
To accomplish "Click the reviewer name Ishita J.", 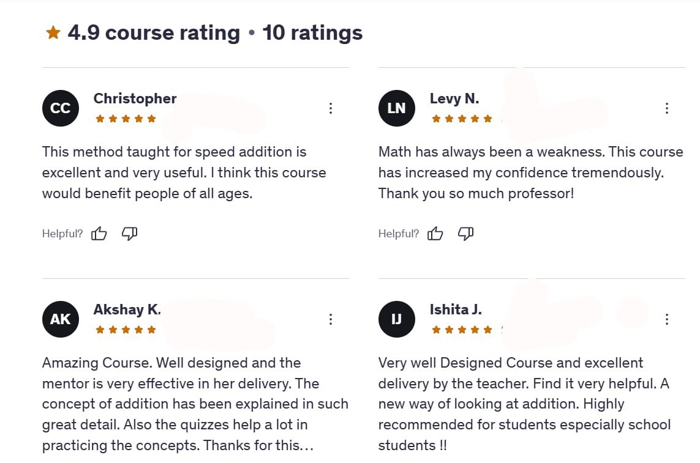I will tap(456, 309).
